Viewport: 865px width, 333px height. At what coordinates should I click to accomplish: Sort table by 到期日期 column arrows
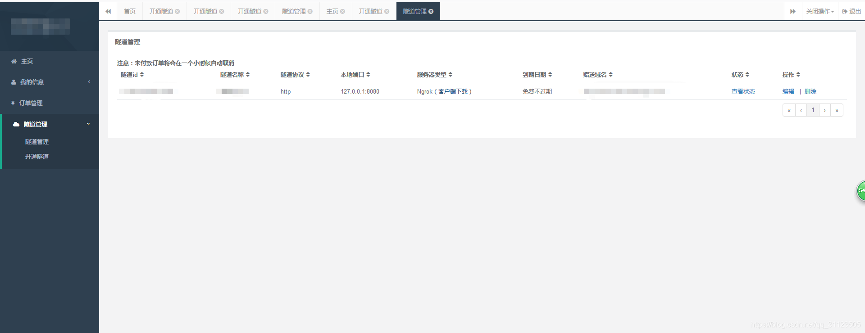(550, 75)
